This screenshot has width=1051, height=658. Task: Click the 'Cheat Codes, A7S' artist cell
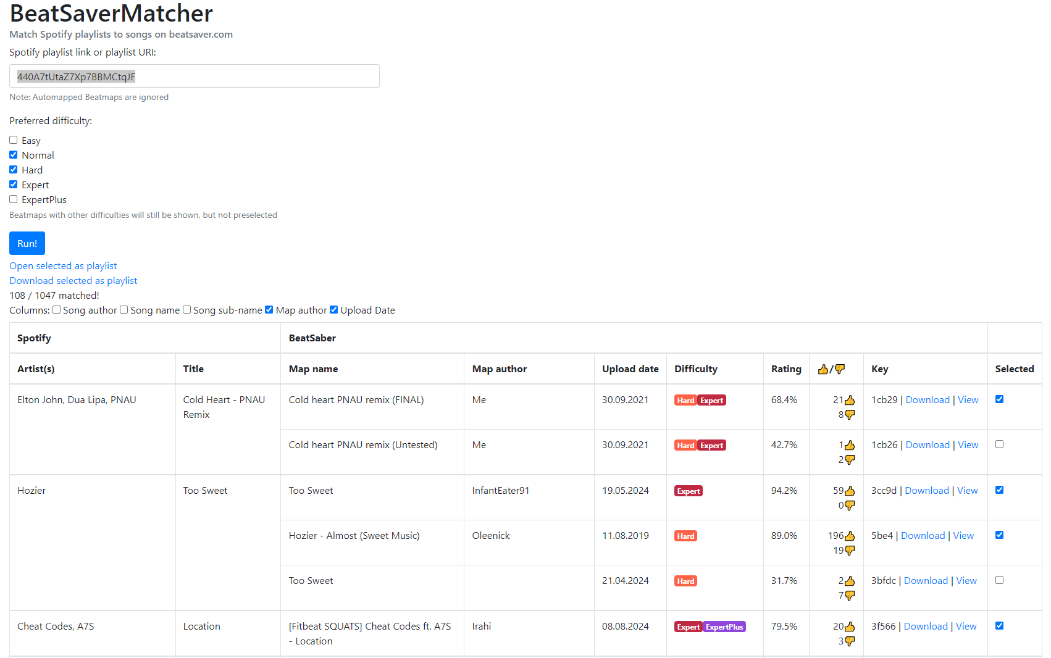(x=56, y=627)
